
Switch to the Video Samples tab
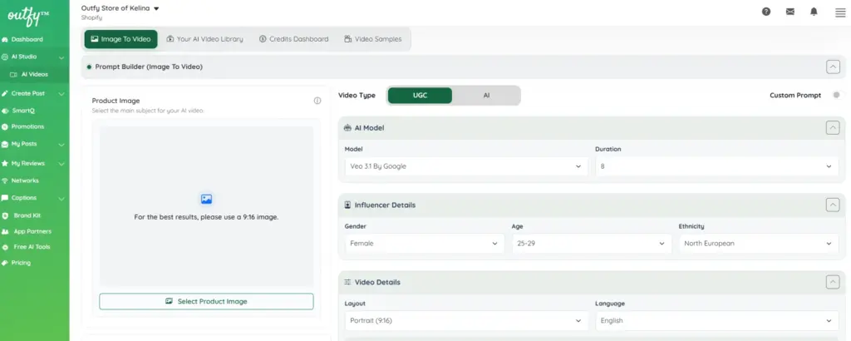[x=373, y=39]
